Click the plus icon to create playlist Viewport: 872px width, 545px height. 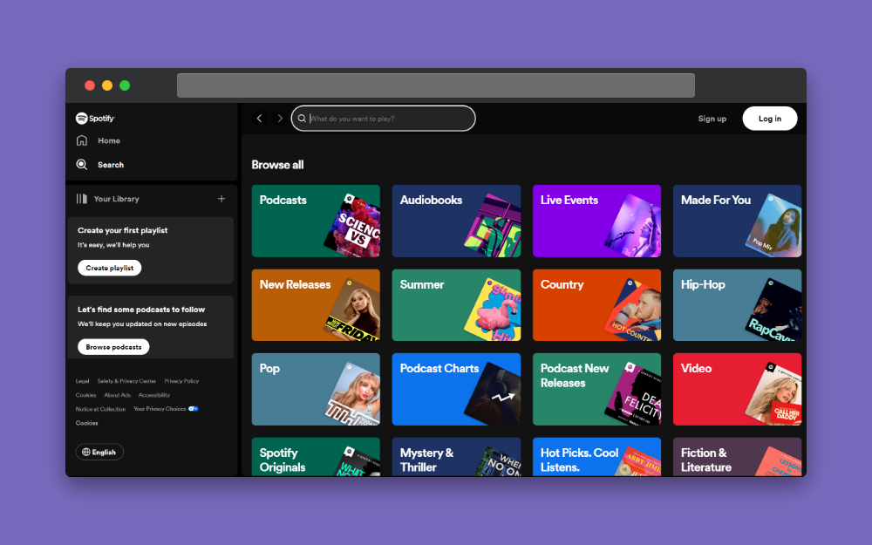[x=221, y=199]
